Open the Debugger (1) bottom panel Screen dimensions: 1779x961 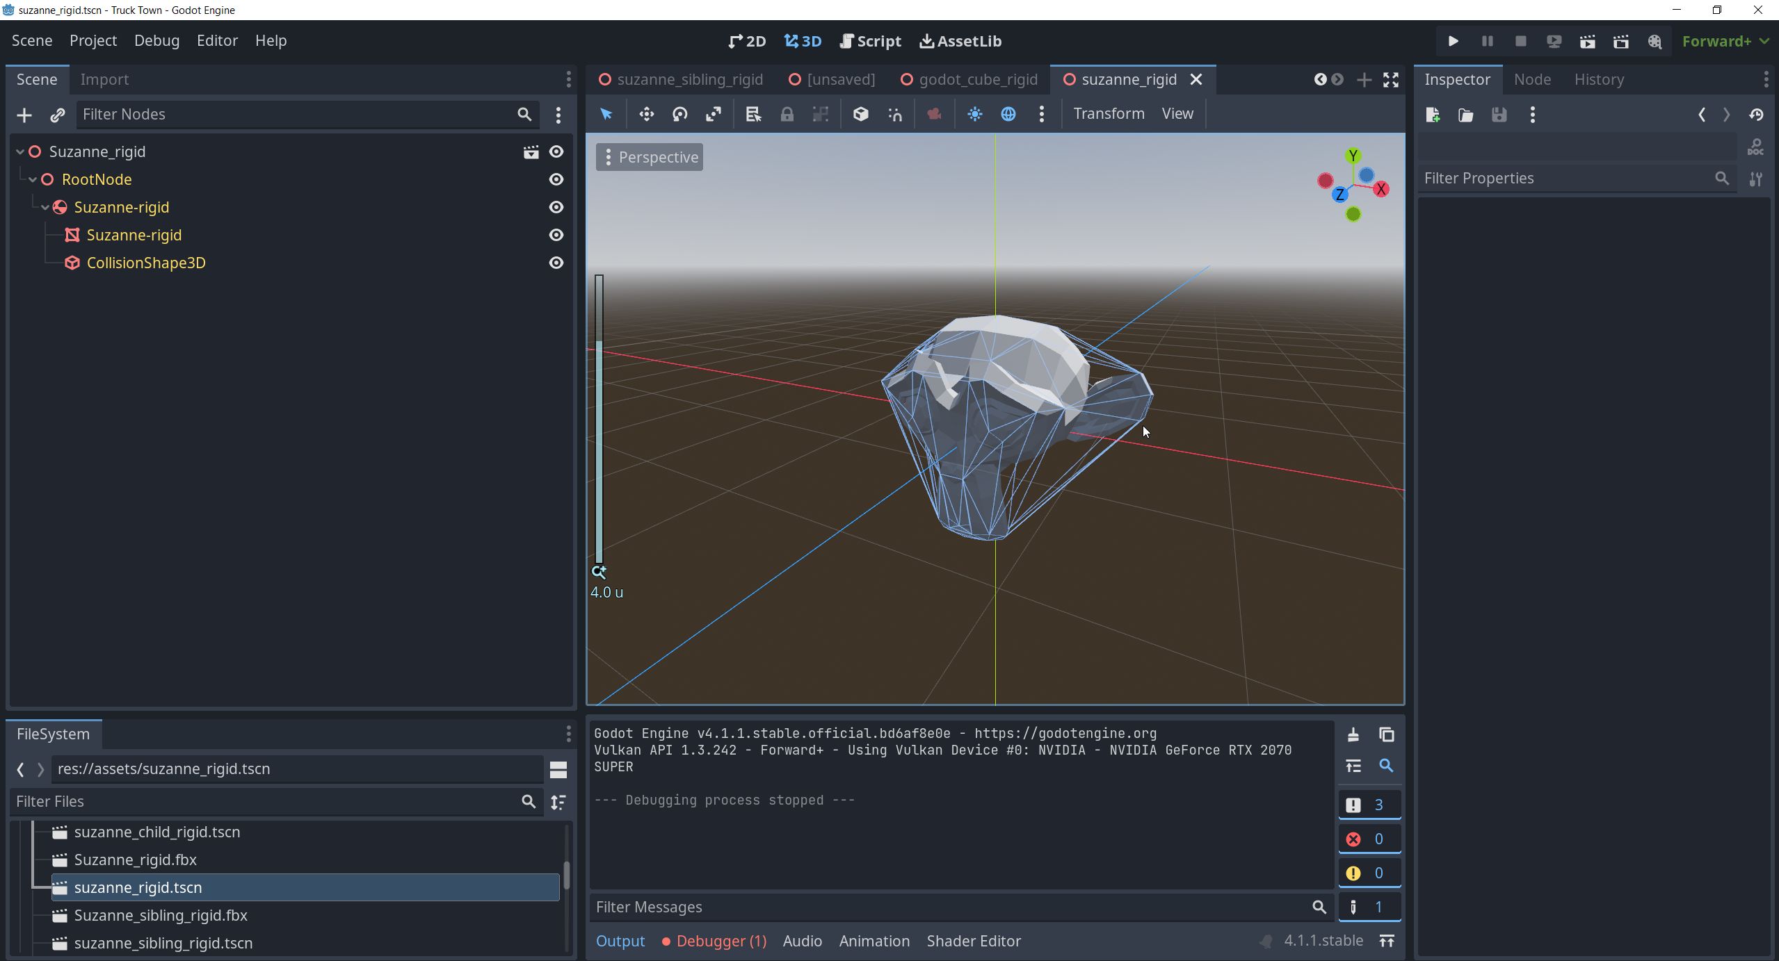714,941
